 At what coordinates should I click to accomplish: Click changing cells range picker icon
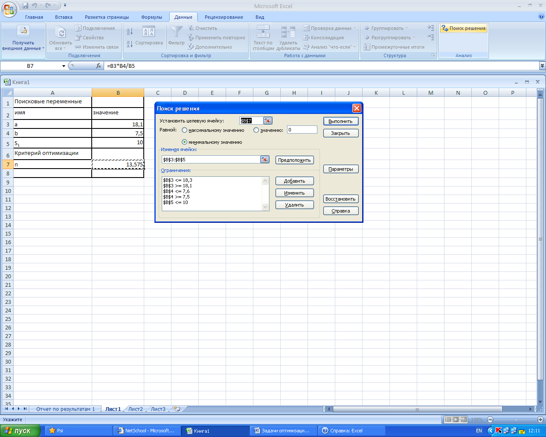click(265, 160)
